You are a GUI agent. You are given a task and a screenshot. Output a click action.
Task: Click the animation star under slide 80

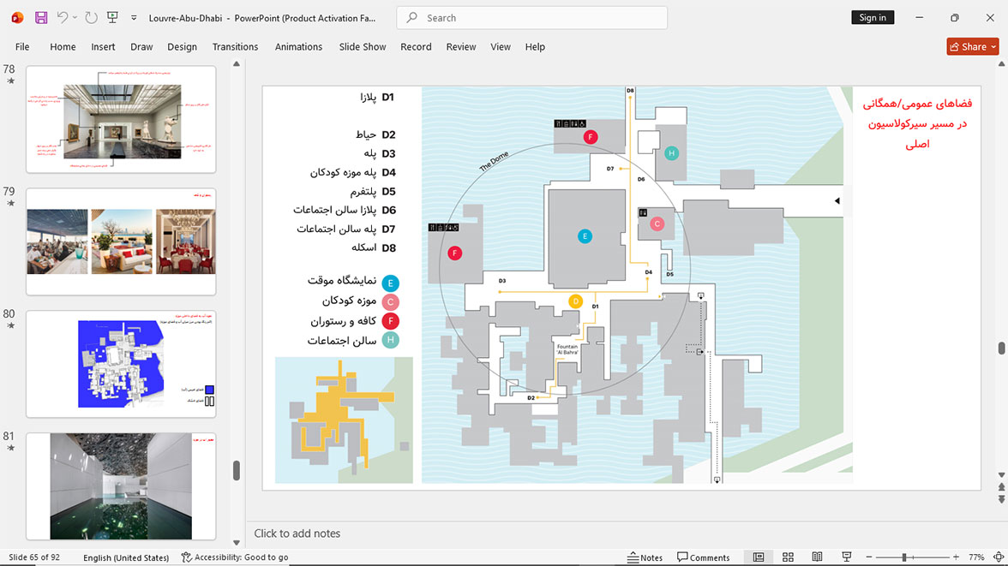point(10,325)
